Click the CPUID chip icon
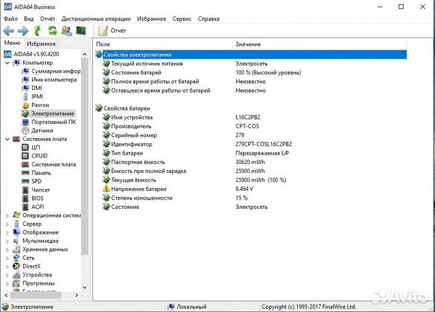 tap(25, 156)
